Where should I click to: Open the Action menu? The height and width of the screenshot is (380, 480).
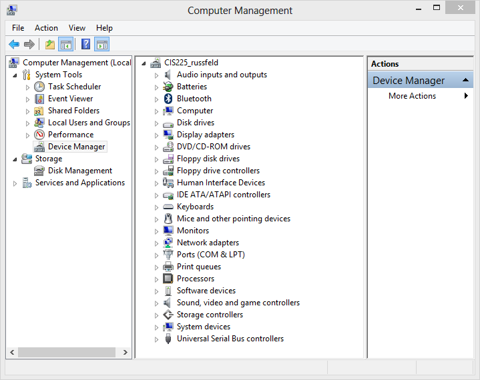click(46, 28)
